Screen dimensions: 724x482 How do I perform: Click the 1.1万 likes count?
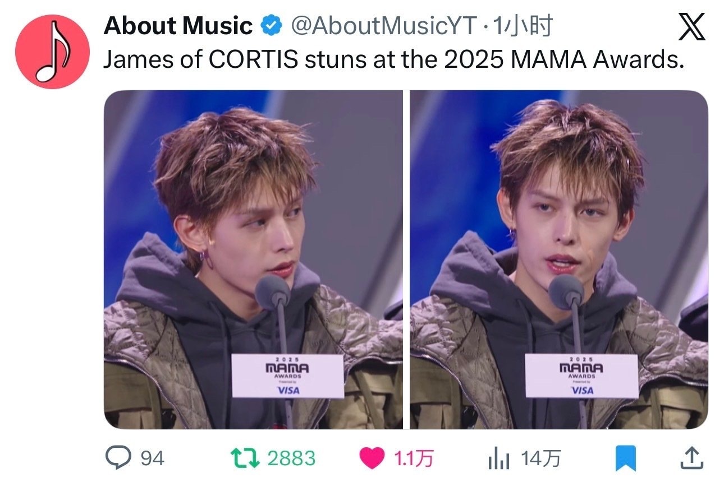click(413, 458)
